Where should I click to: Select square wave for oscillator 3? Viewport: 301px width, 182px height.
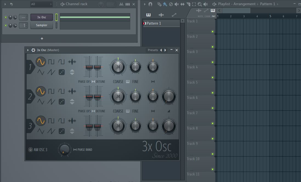pyautogui.click(x=51, y=121)
